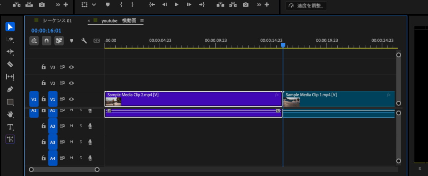Export frame with program monitor camera icon
Viewport: 428px width, 176px height.
pos(246,5)
